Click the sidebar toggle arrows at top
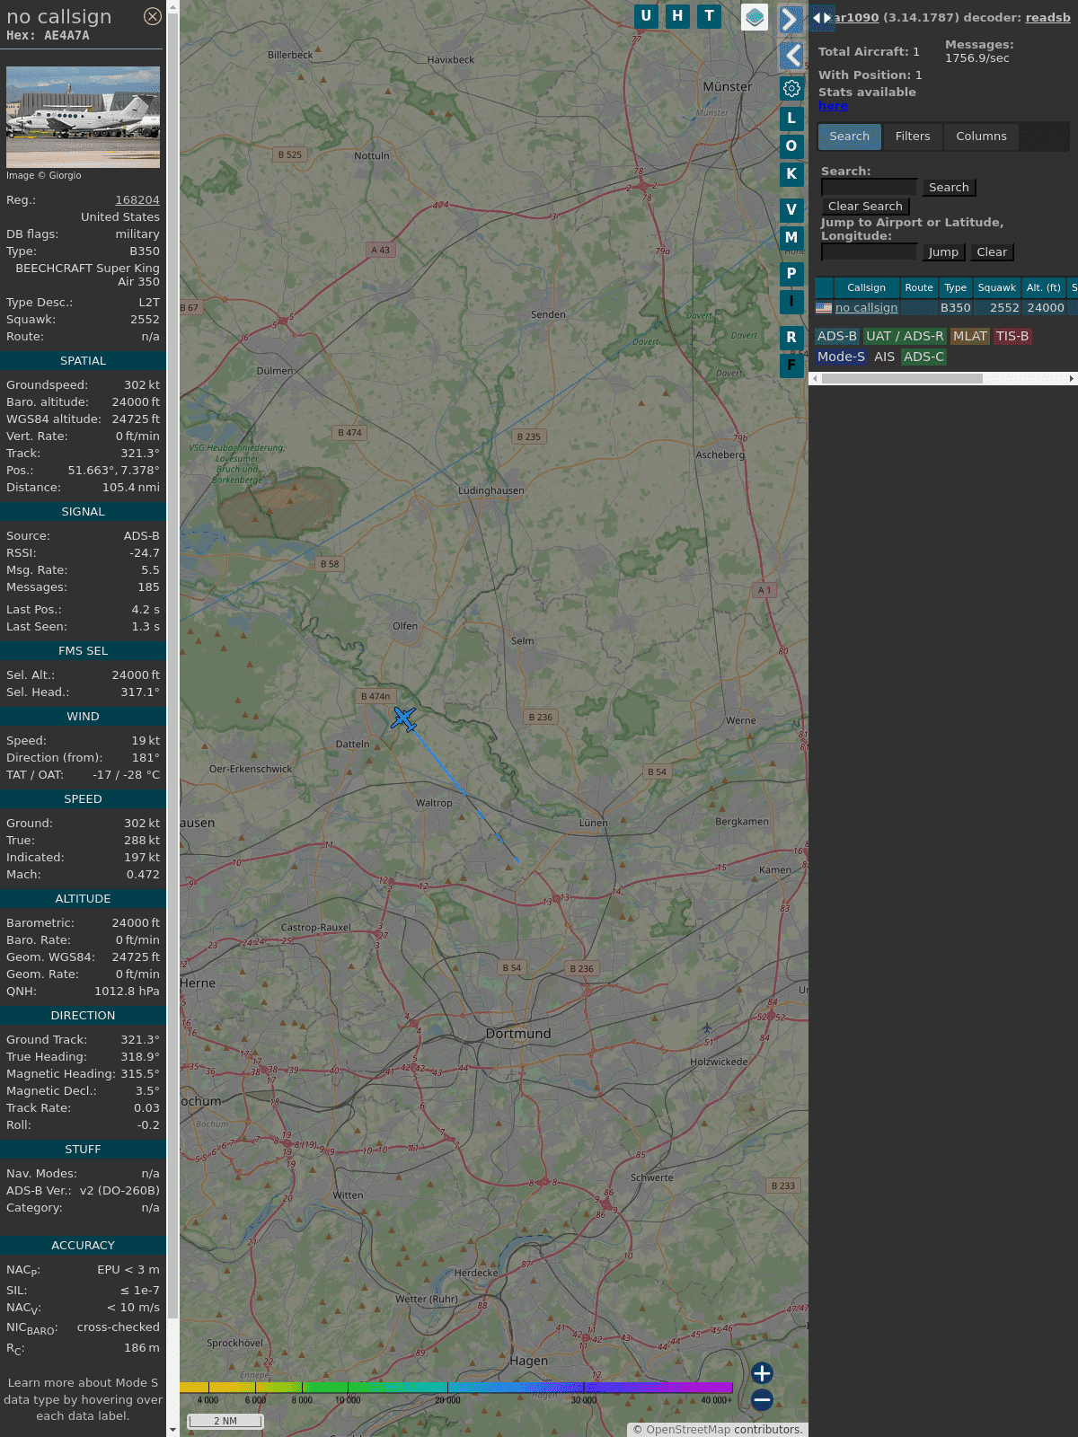This screenshot has height=1437, width=1078. 821,18
